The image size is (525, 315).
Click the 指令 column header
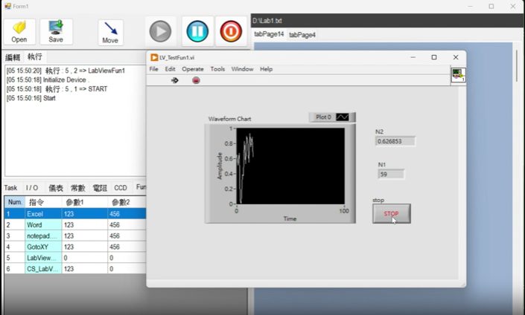click(x=43, y=202)
